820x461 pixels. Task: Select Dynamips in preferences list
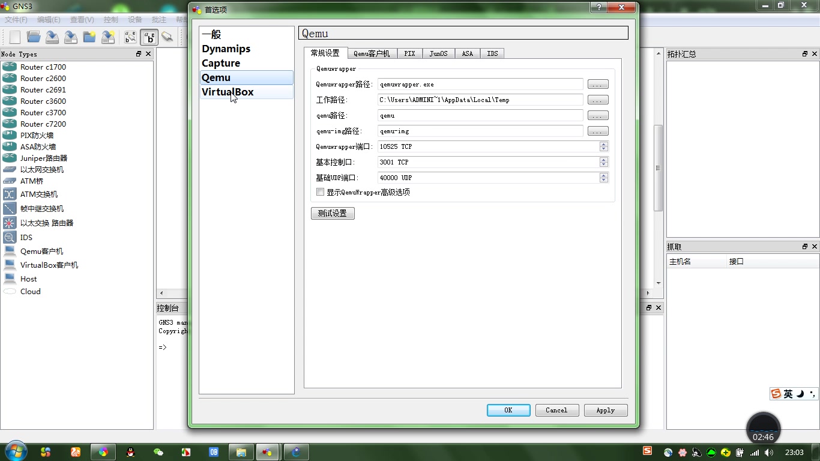[247, 49]
